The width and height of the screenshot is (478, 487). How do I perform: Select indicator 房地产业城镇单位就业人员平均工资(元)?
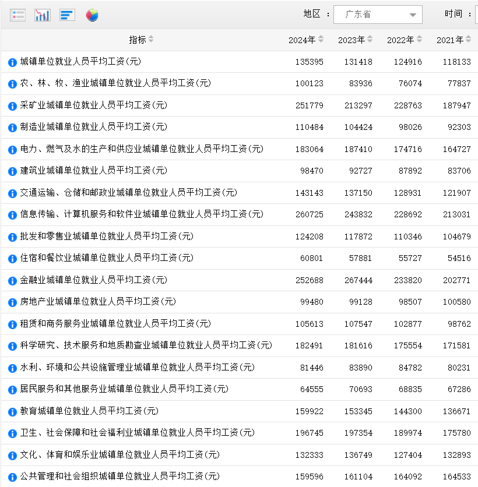tap(98, 302)
